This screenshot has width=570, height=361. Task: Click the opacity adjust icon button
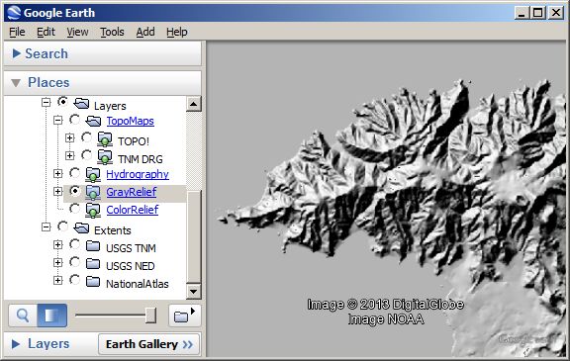pos(52,316)
